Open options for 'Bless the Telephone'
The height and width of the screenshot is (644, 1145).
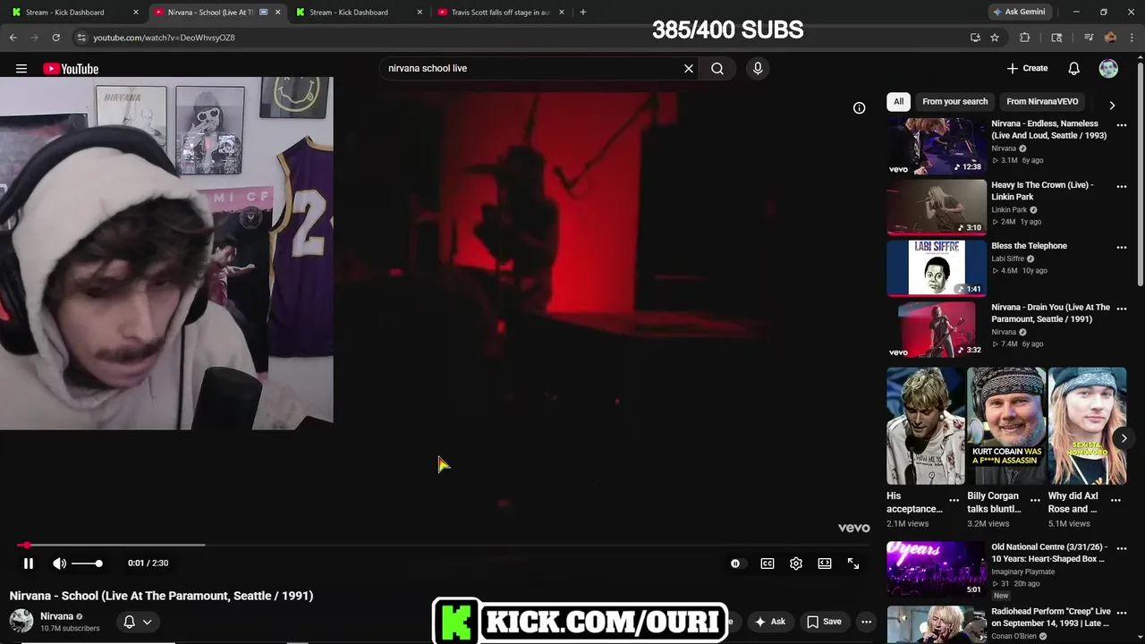[1122, 247]
